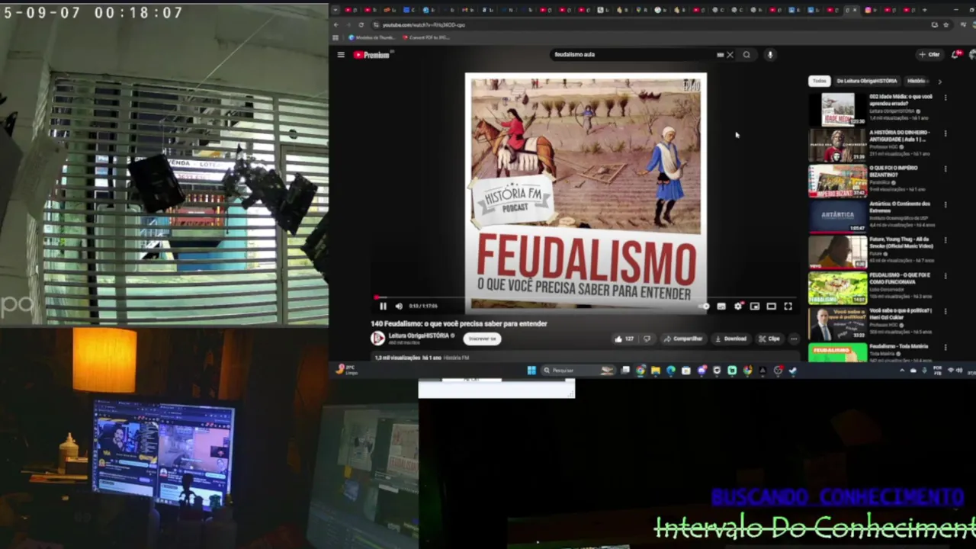Pause the Feudalismo video
Screen dimensions: 976x549
click(x=383, y=306)
